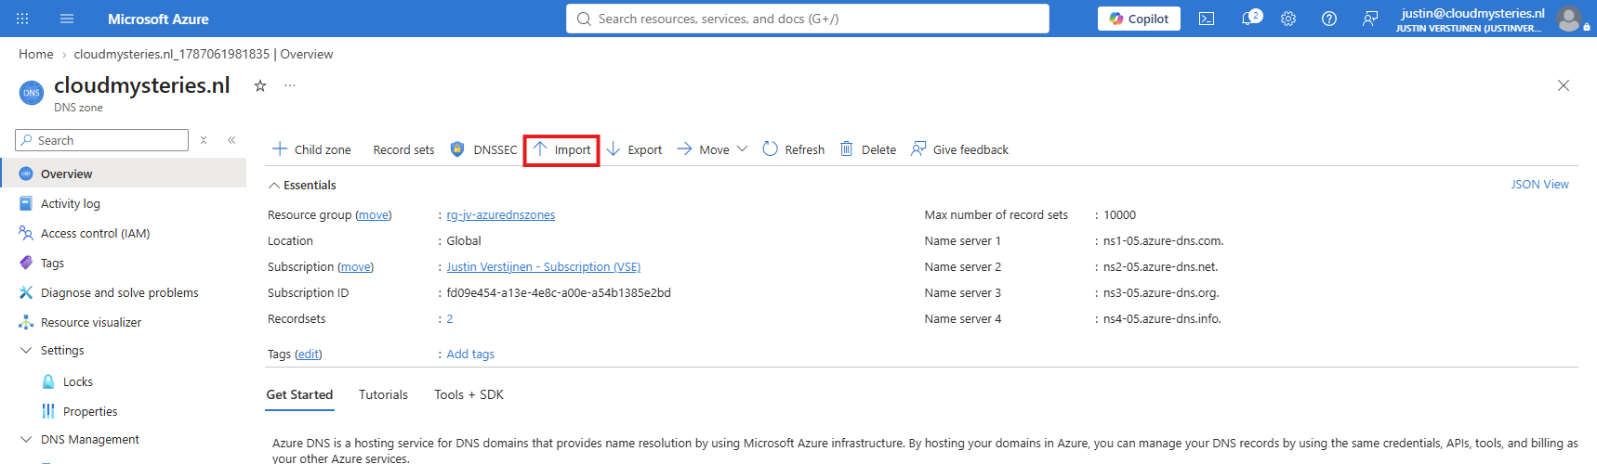This screenshot has width=1597, height=464.
Task: Go to Home breadcrumb
Action: 35,54
